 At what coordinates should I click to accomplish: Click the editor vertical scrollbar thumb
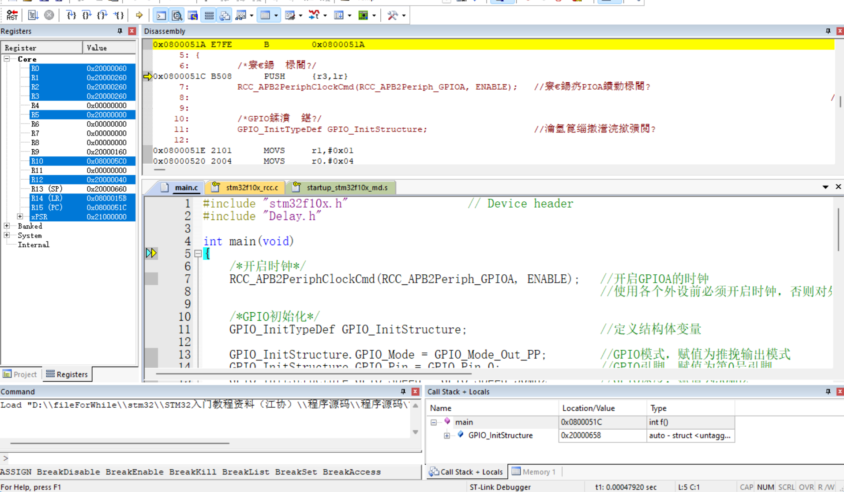(839, 230)
